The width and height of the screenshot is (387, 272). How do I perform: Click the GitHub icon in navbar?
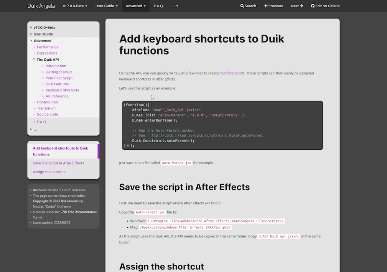coord(313,6)
